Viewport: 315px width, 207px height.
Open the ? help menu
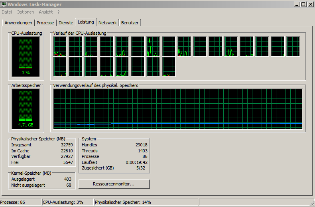point(59,12)
